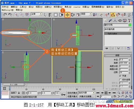Activate the Select and Move tool

67,15
